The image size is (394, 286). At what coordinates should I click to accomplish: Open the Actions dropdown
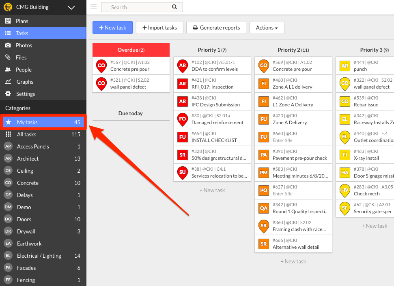267,28
